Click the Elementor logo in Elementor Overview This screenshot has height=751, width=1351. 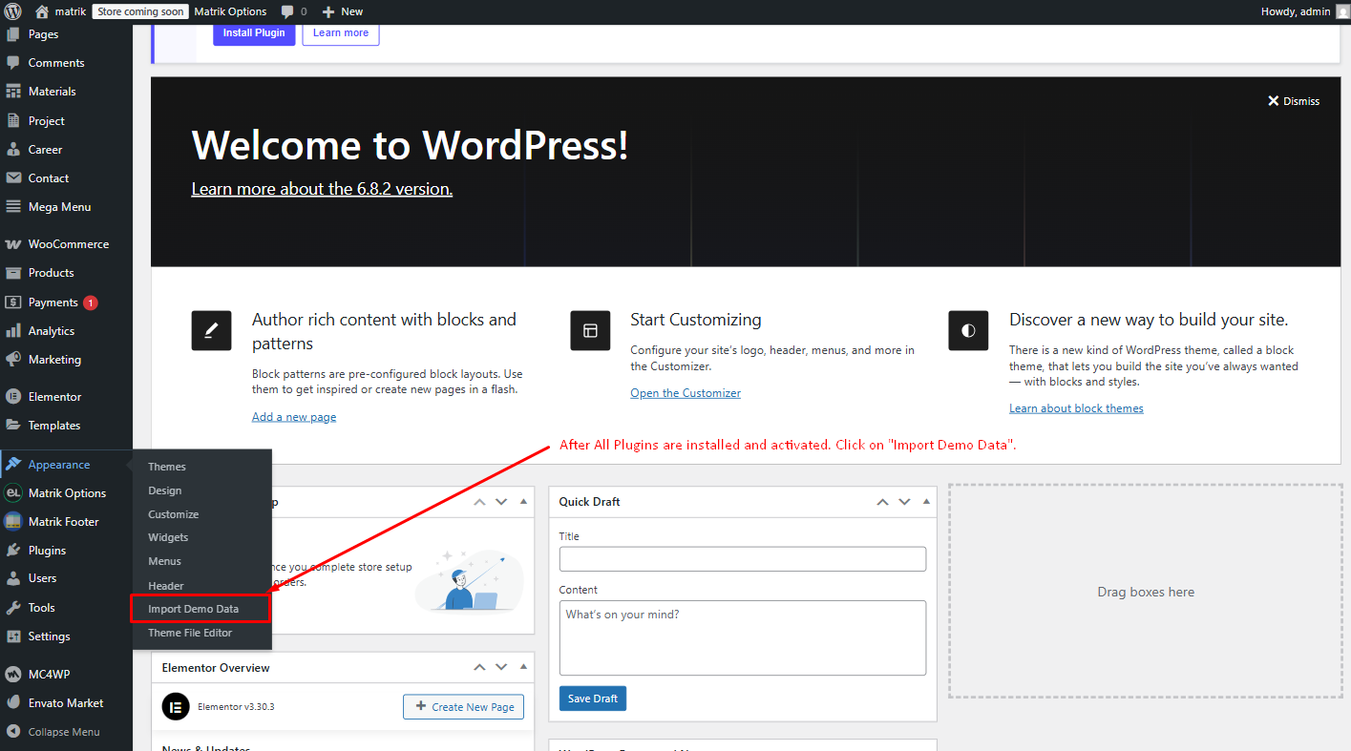[x=176, y=707]
